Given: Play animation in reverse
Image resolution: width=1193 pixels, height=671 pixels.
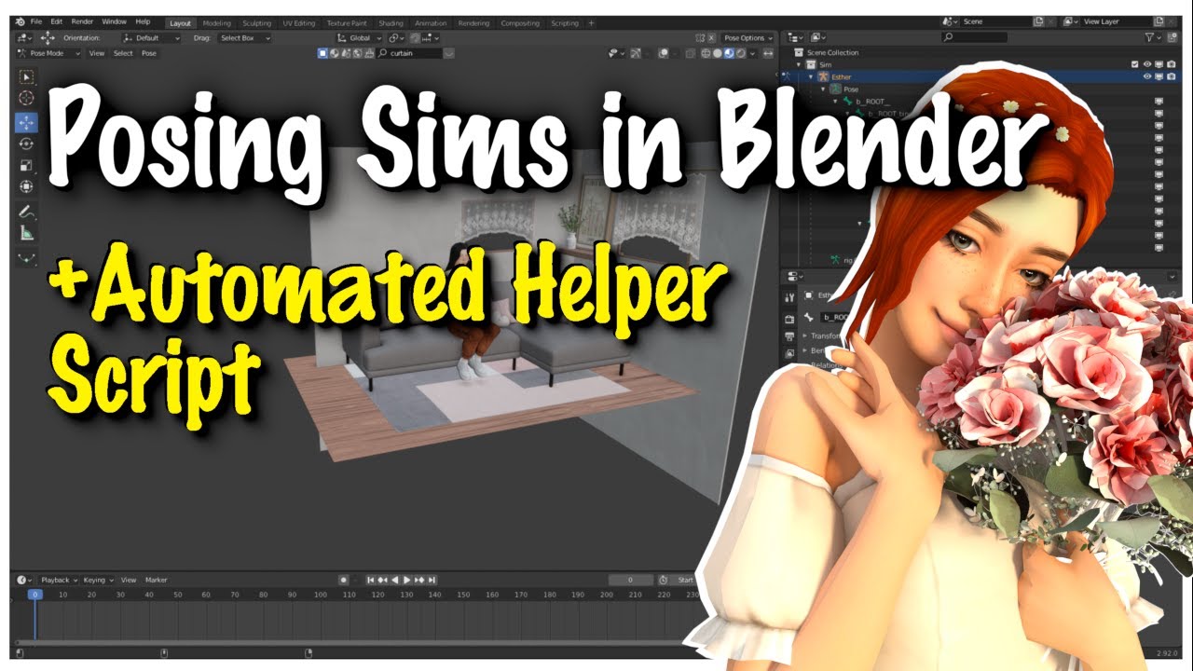Looking at the screenshot, I should click(395, 580).
